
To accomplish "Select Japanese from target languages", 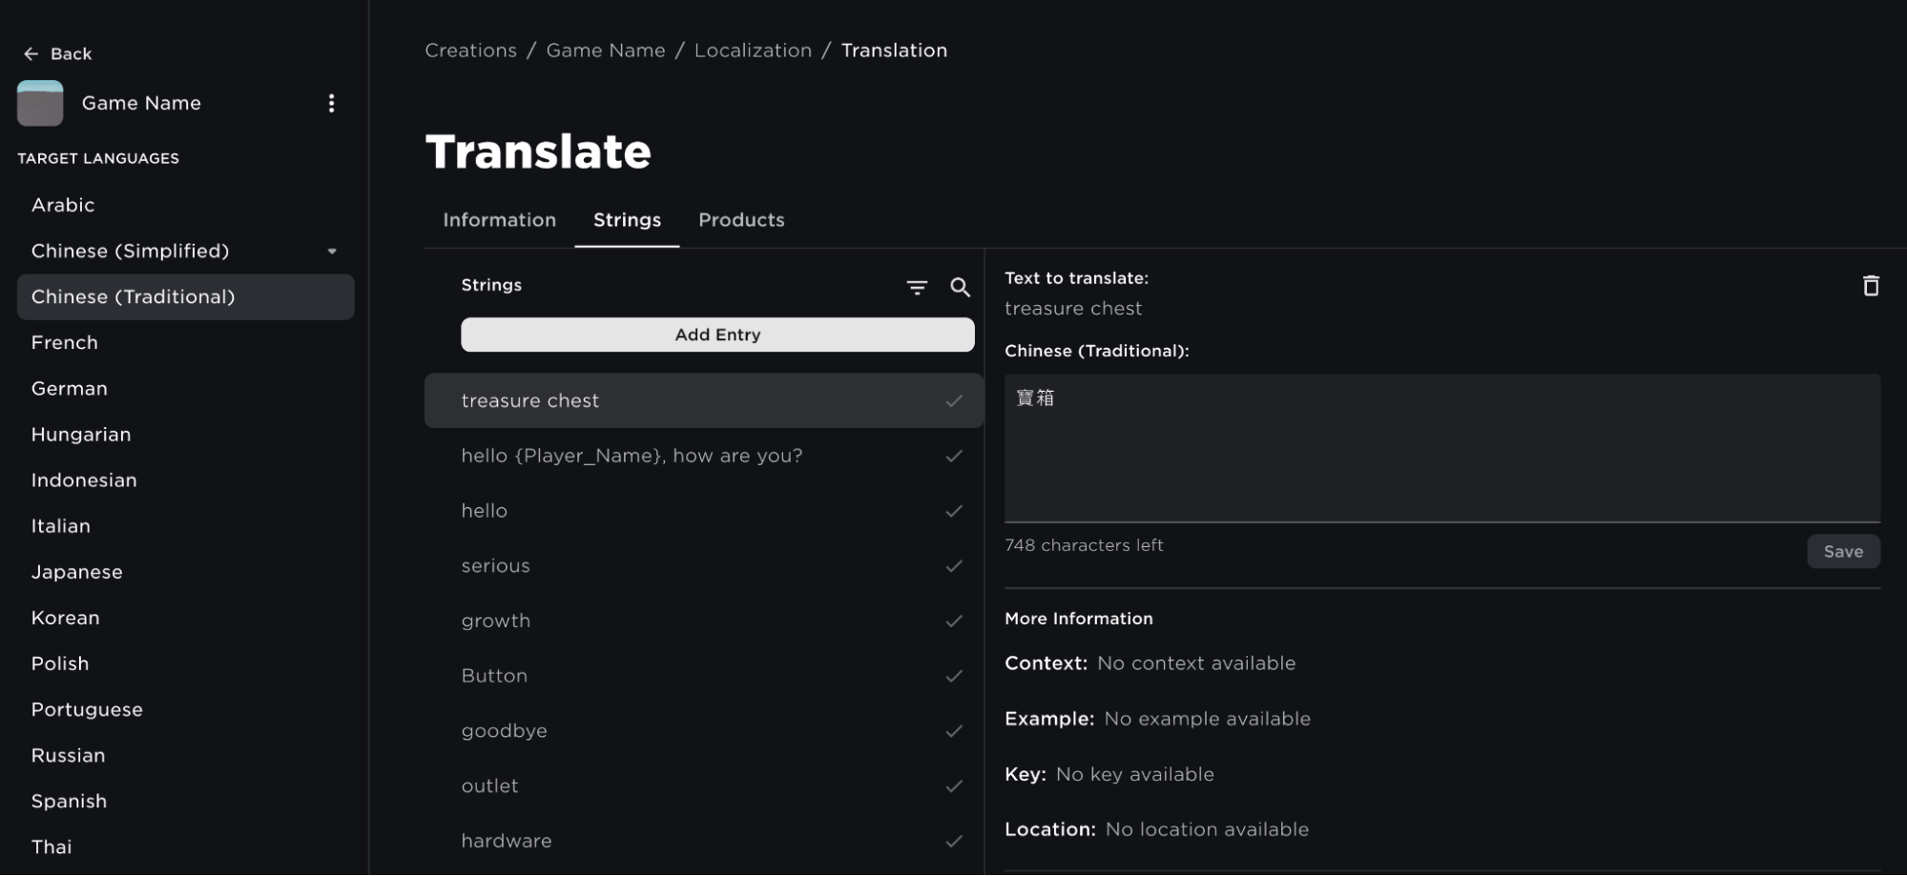I will click(76, 572).
